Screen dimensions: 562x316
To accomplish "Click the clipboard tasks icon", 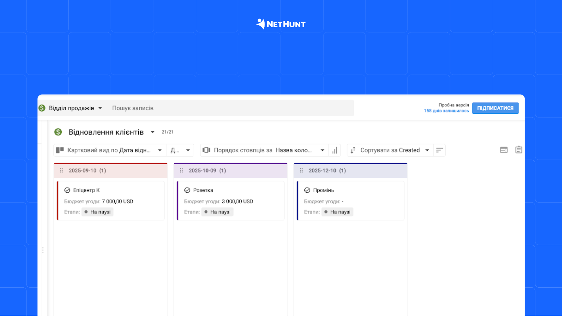I will click(519, 150).
